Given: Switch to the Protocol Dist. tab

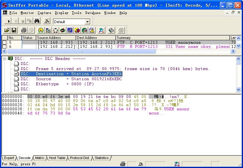Looking at the screenshot, I should (80, 158).
